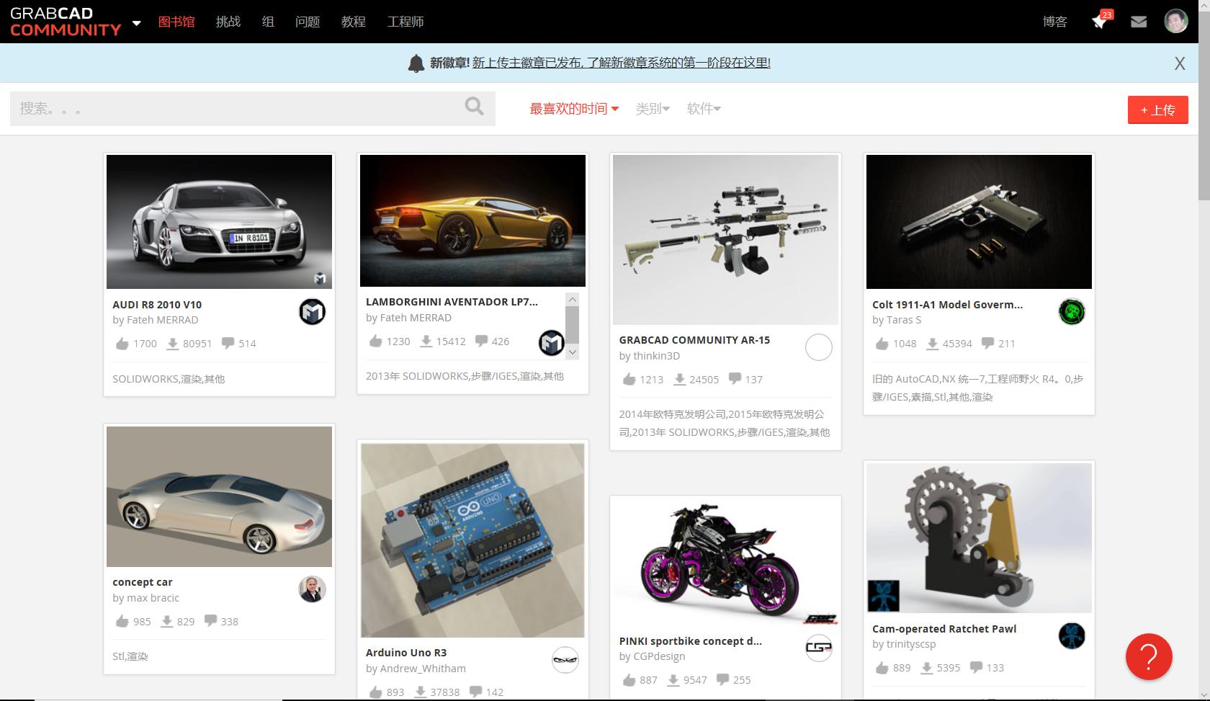Switch to the 挑战 menu item

(x=228, y=22)
